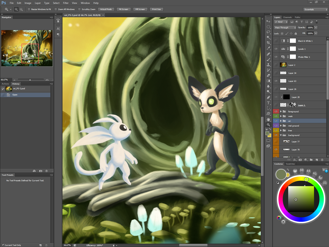Select the Magic Wand tool

click(x=268, y=37)
